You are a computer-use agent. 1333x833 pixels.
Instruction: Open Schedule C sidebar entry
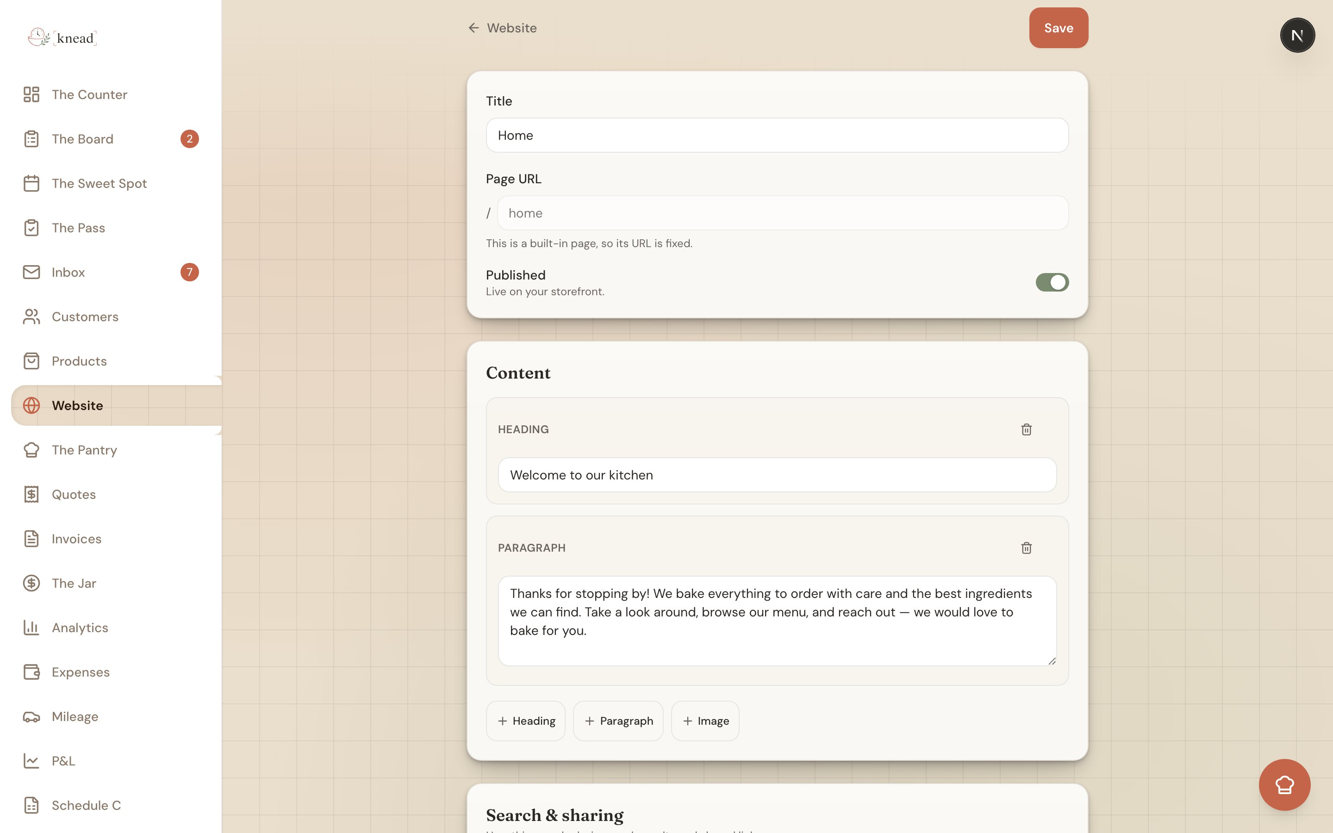(x=110, y=805)
